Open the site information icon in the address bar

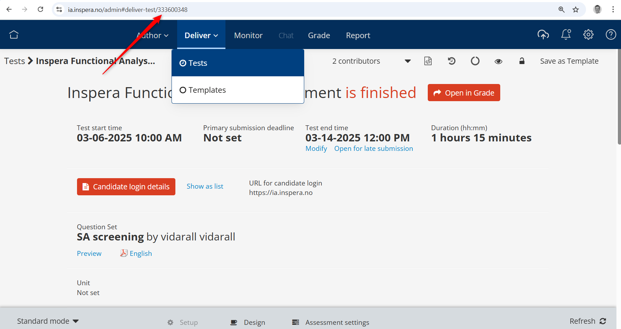(60, 9)
